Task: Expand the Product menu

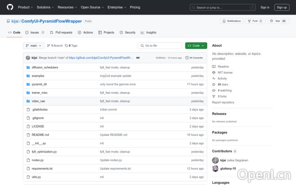Action: pos(25,7)
